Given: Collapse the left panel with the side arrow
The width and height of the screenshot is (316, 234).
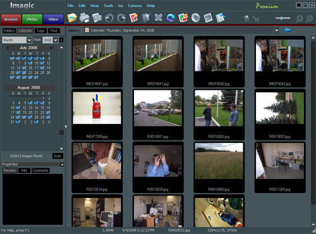Looking at the screenshot, I should click(x=66, y=126).
